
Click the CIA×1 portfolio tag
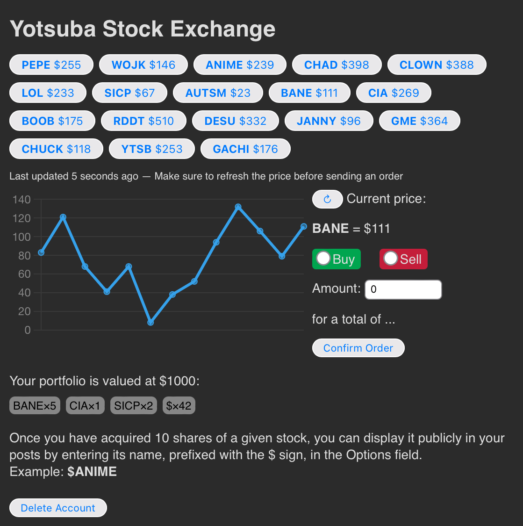(85, 405)
